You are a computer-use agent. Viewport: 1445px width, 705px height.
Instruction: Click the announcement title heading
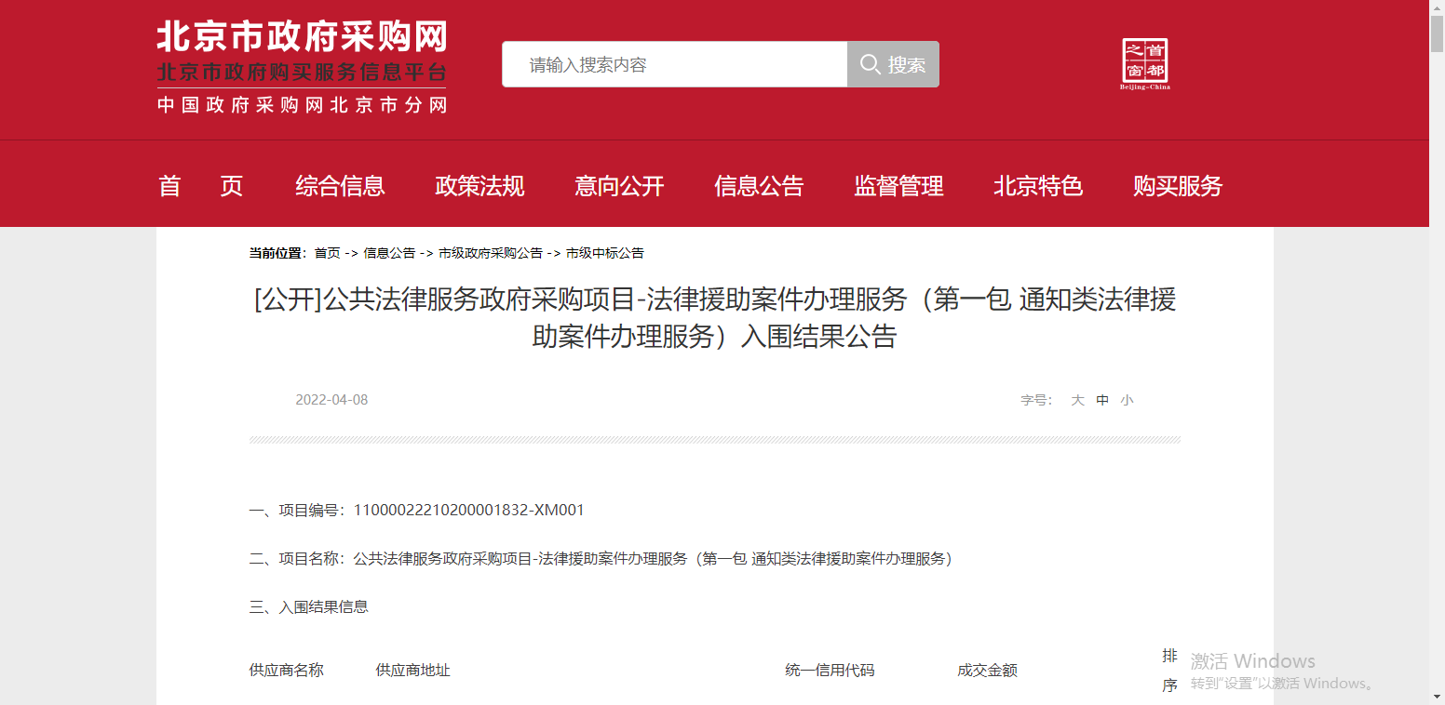tap(715, 318)
